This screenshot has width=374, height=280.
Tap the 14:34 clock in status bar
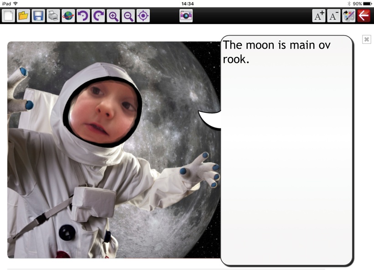coord(187,4)
